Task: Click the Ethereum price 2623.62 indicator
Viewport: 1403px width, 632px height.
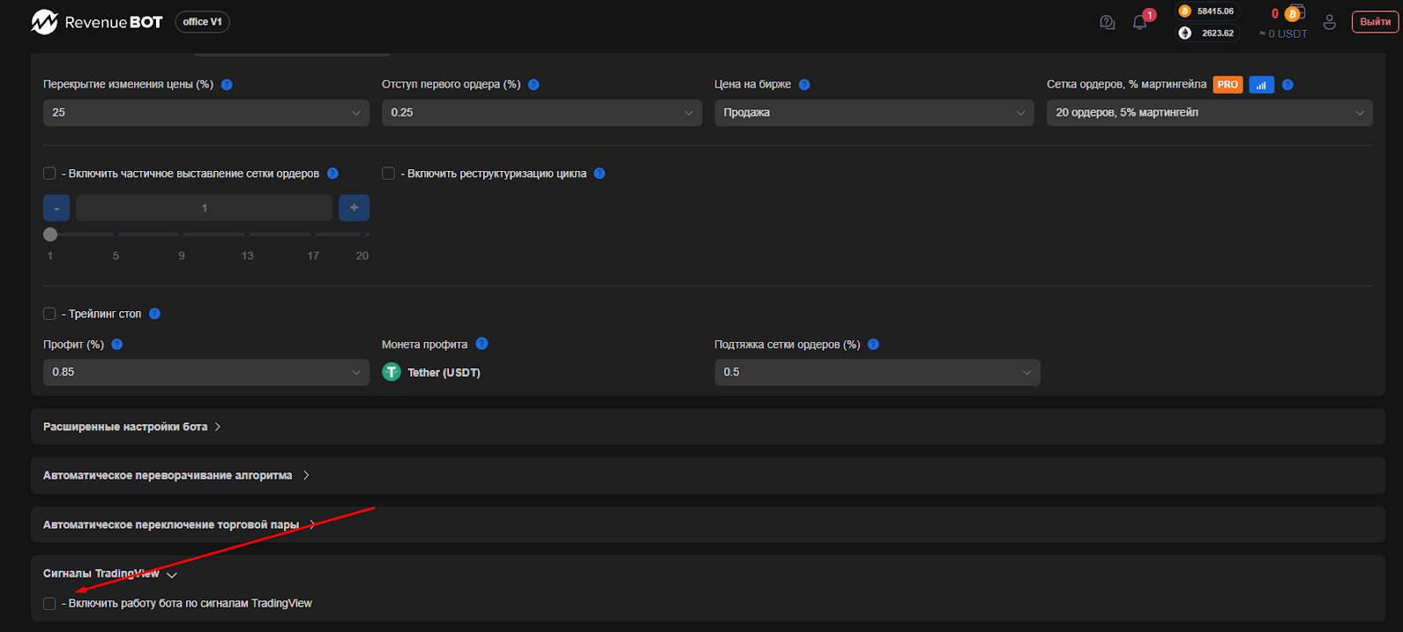Action: [x=1207, y=33]
